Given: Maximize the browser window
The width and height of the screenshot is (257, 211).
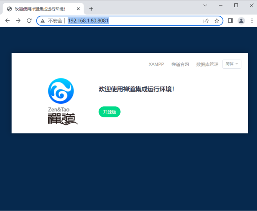Looking at the screenshot, I should (x=236, y=6).
